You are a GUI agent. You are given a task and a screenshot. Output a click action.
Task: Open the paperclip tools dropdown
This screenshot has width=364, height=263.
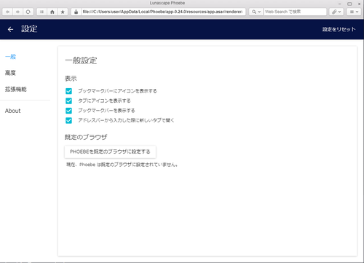click(x=336, y=12)
